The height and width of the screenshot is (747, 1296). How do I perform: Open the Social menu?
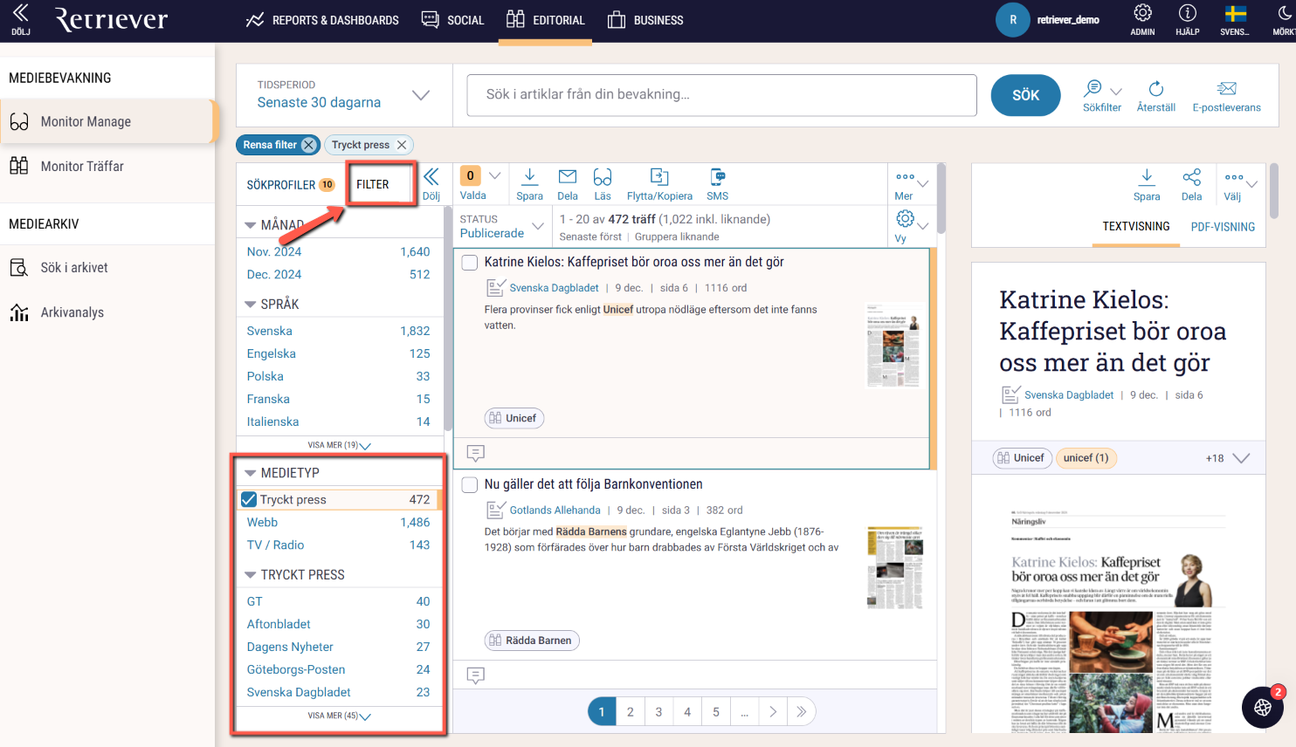(x=452, y=20)
